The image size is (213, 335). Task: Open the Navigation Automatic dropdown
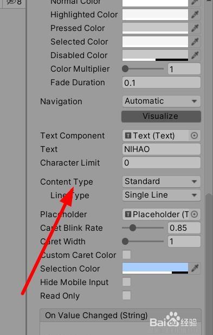[161, 101]
